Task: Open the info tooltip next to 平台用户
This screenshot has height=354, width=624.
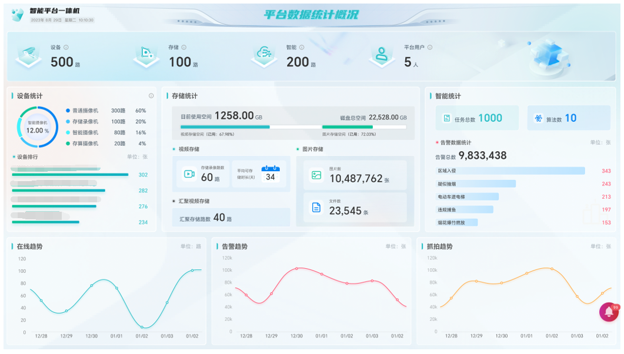Action: click(430, 47)
